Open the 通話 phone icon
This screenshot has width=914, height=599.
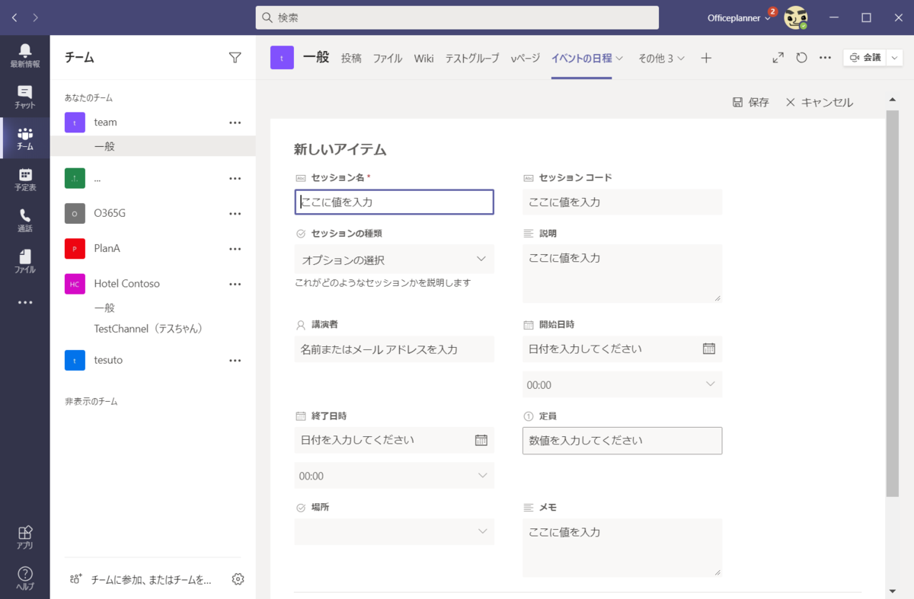(25, 220)
